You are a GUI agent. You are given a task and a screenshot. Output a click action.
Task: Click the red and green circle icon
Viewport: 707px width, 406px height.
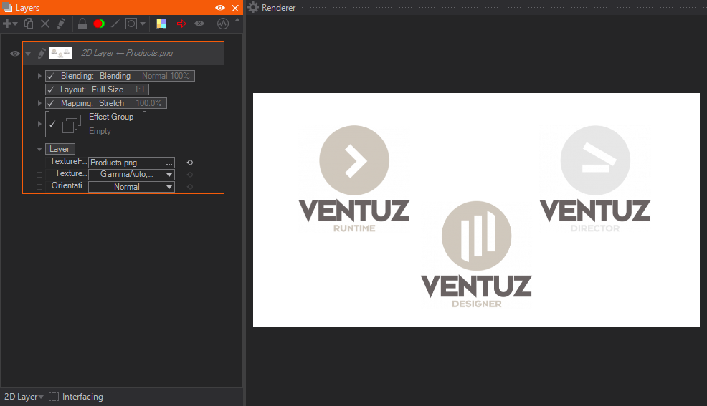99,24
